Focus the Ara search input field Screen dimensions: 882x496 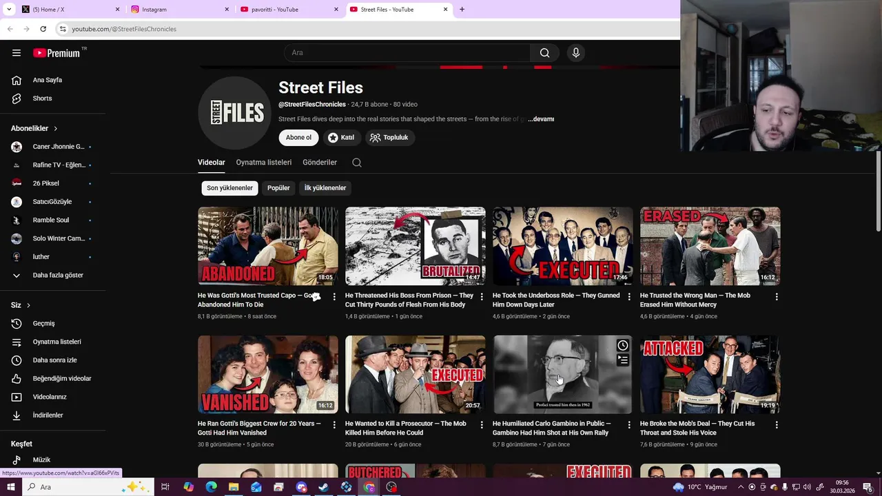coord(407,53)
